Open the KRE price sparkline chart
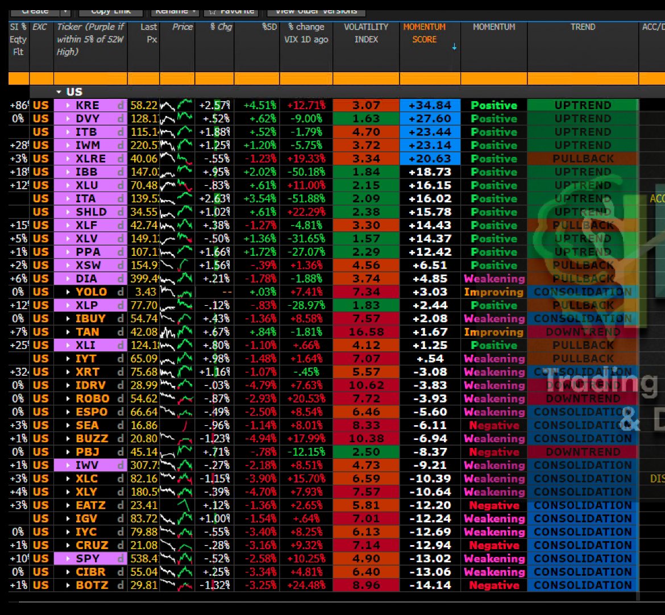This screenshot has height=615, width=665. click(x=177, y=105)
